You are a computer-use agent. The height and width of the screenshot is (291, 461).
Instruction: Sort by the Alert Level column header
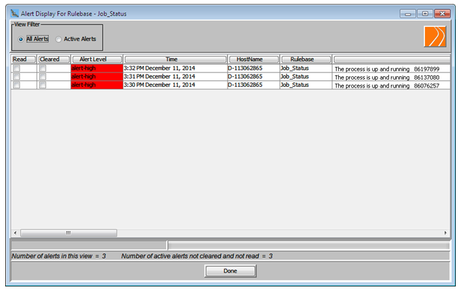[97, 59]
